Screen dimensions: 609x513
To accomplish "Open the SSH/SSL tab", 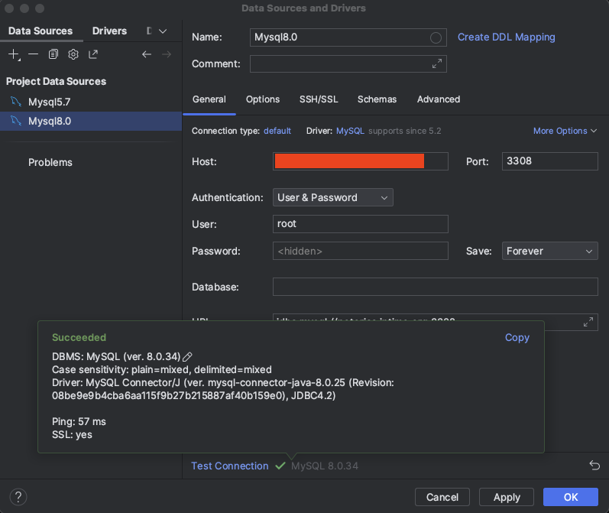I will (319, 99).
